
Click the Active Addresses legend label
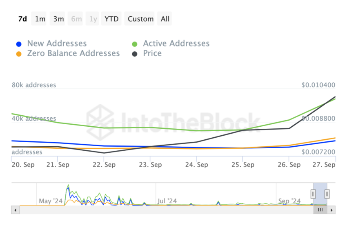[176, 44]
